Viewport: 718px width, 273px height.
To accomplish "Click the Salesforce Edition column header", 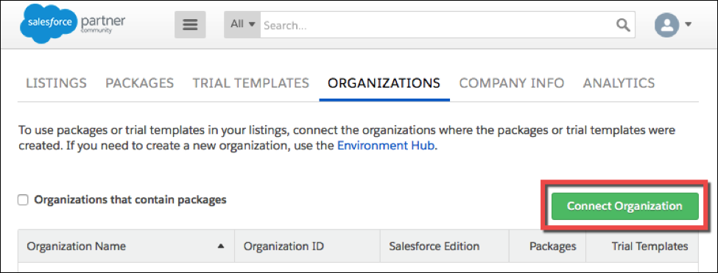I will coord(445,246).
